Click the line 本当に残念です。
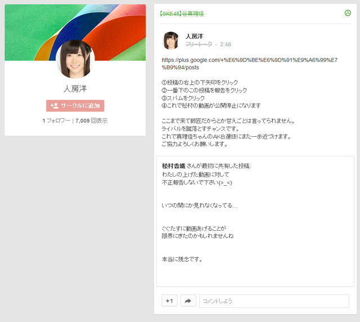 coord(182,260)
